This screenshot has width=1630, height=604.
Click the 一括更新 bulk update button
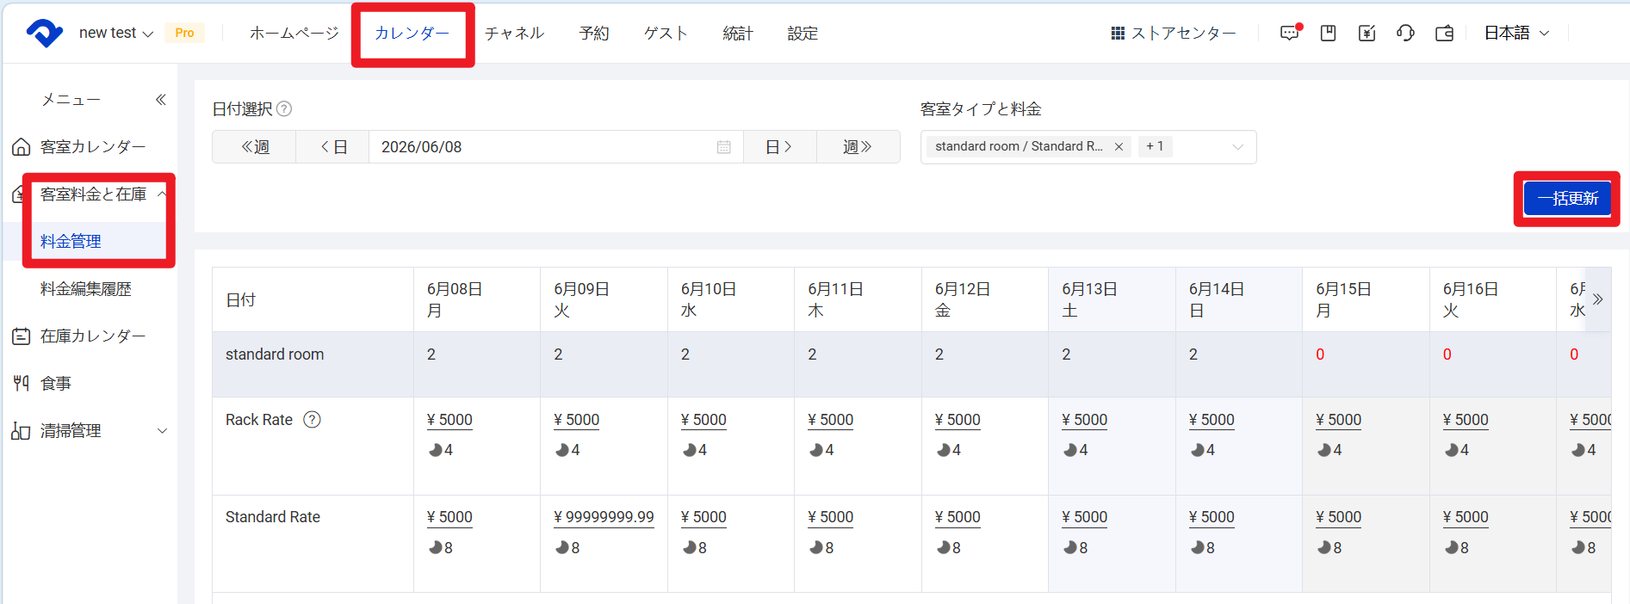(1567, 199)
